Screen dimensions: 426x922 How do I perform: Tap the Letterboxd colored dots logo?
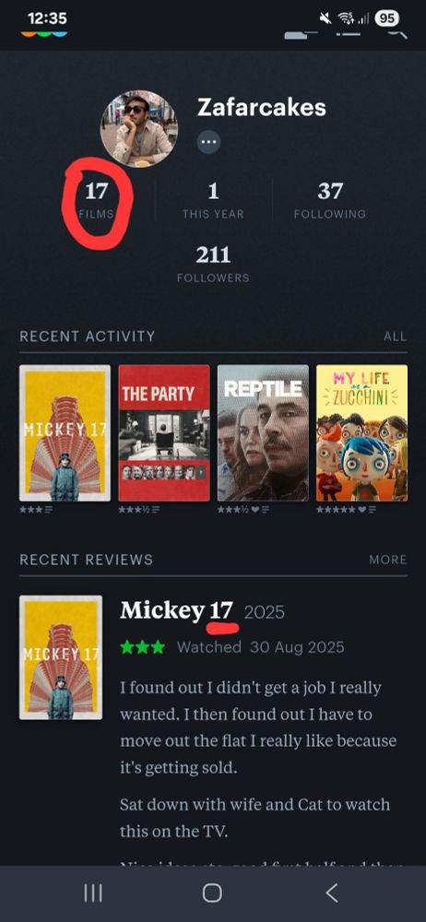(x=44, y=32)
